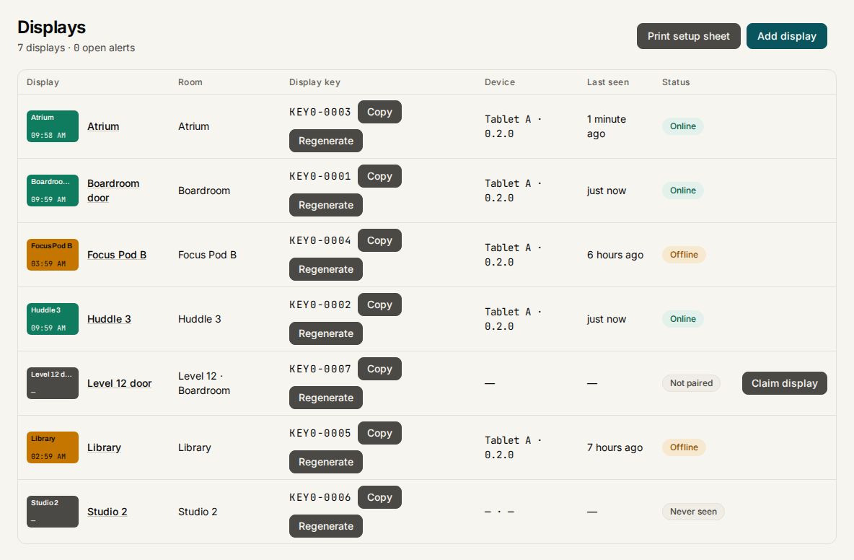
Task: Open the Huddle 3 display link
Action: [x=109, y=319]
